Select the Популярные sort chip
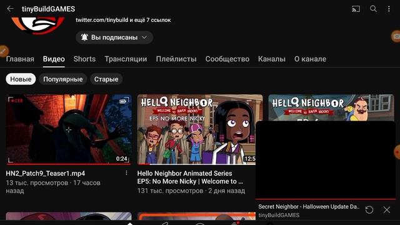This screenshot has height=225, width=400. (x=63, y=79)
